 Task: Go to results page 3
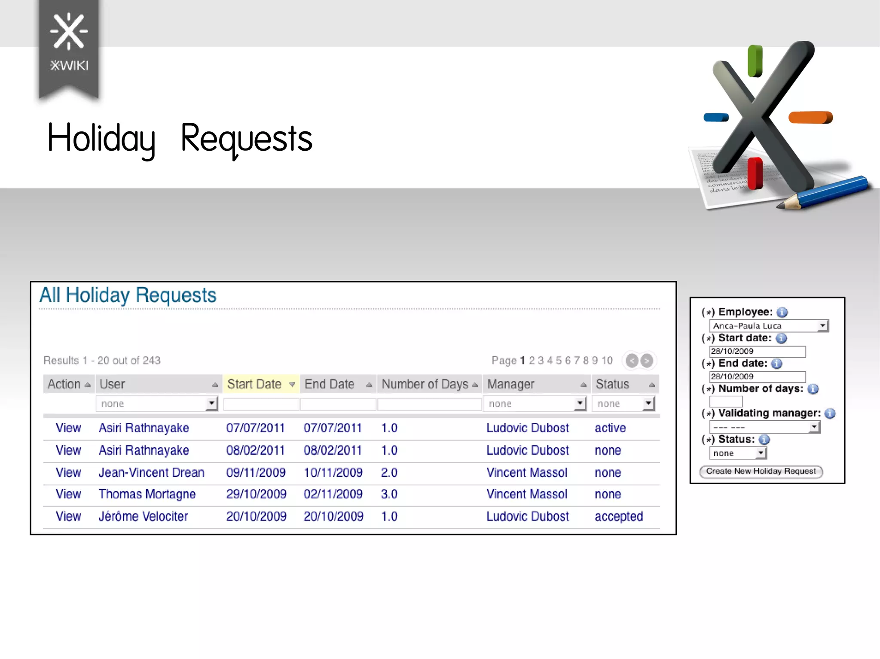(x=541, y=360)
